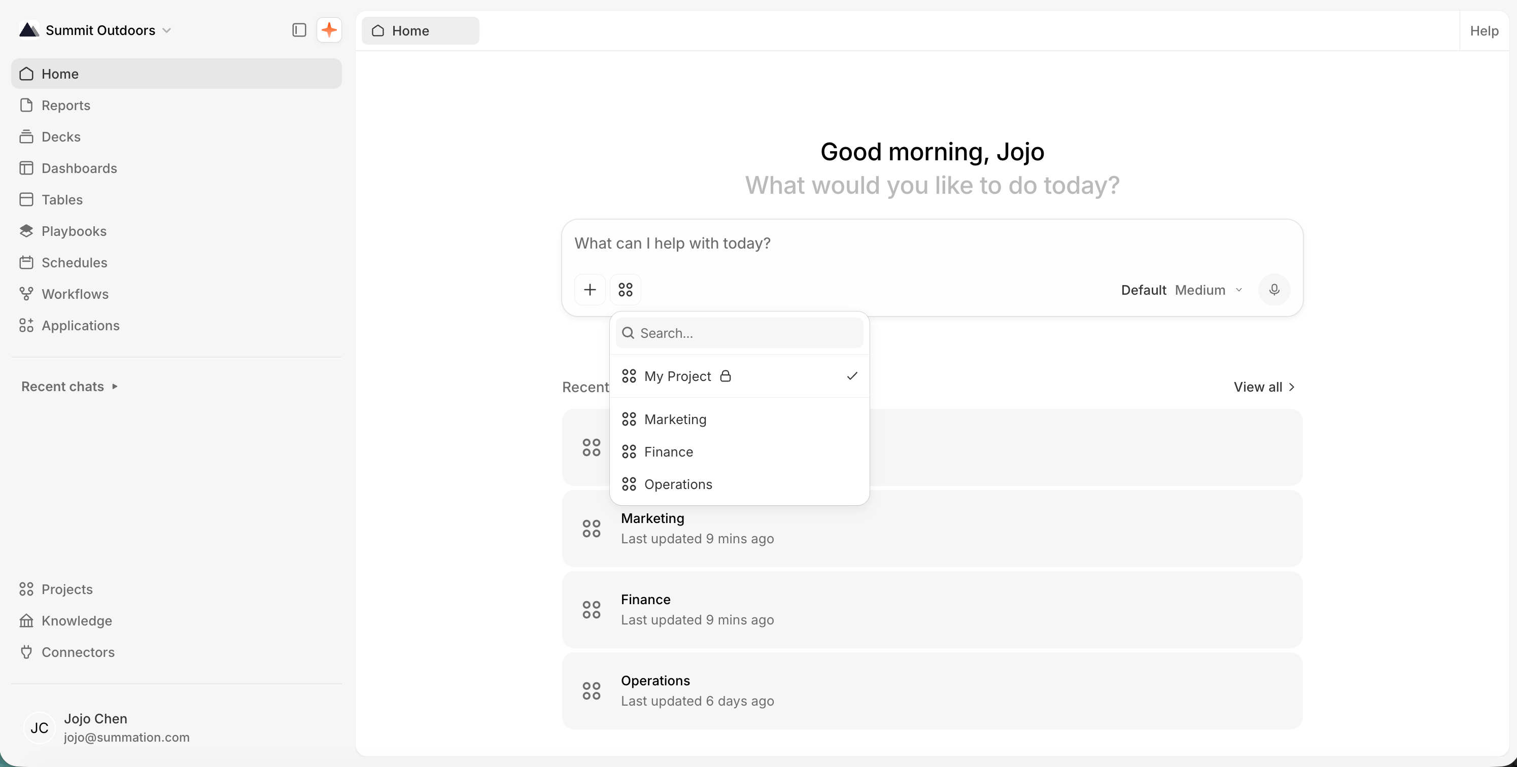Open Projects in the sidebar

[x=176, y=589]
